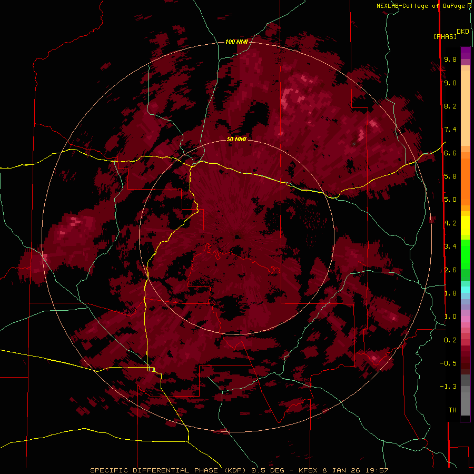
Task: Click the 0.2 value on the color scale
Action: pyautogui.click(x=450, y=340)
